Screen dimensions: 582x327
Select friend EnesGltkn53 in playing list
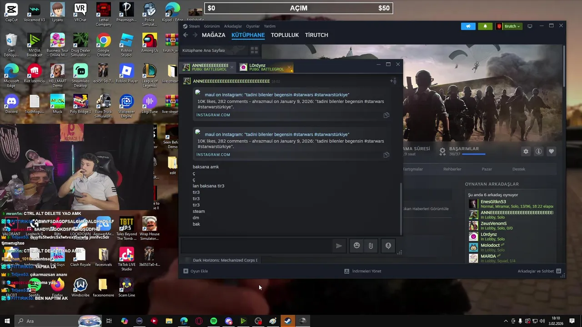(x=511, y=204)
